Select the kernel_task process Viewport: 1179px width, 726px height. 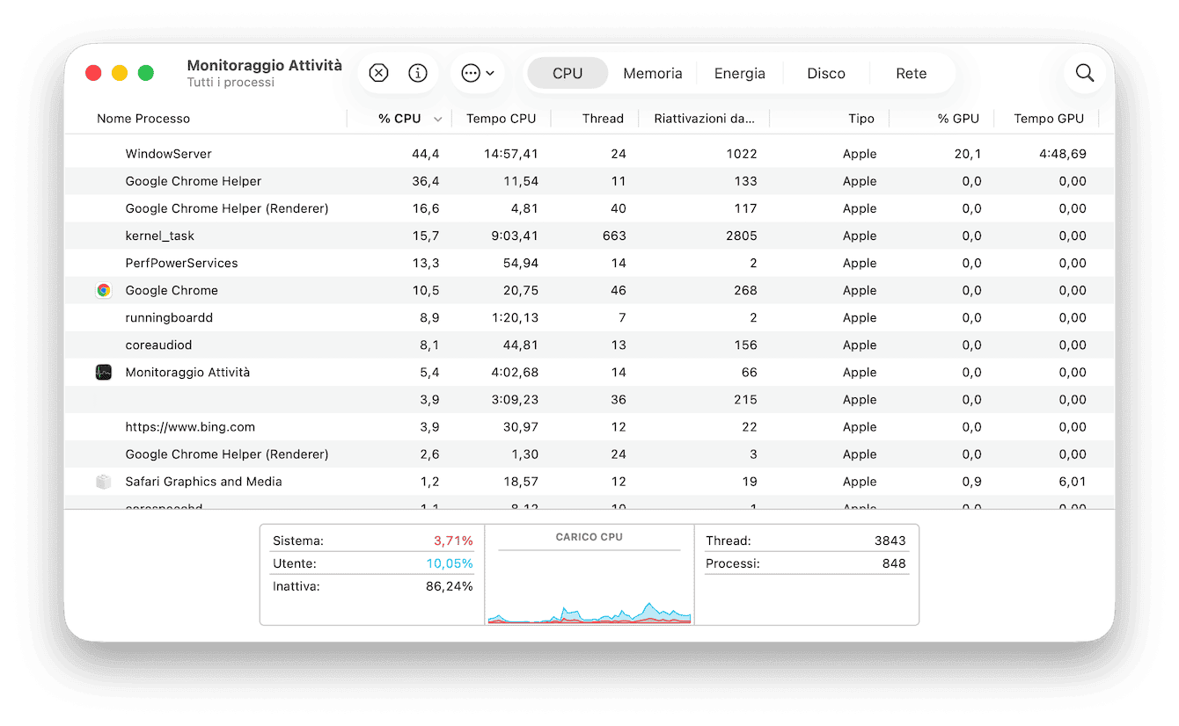coord(160,236)
